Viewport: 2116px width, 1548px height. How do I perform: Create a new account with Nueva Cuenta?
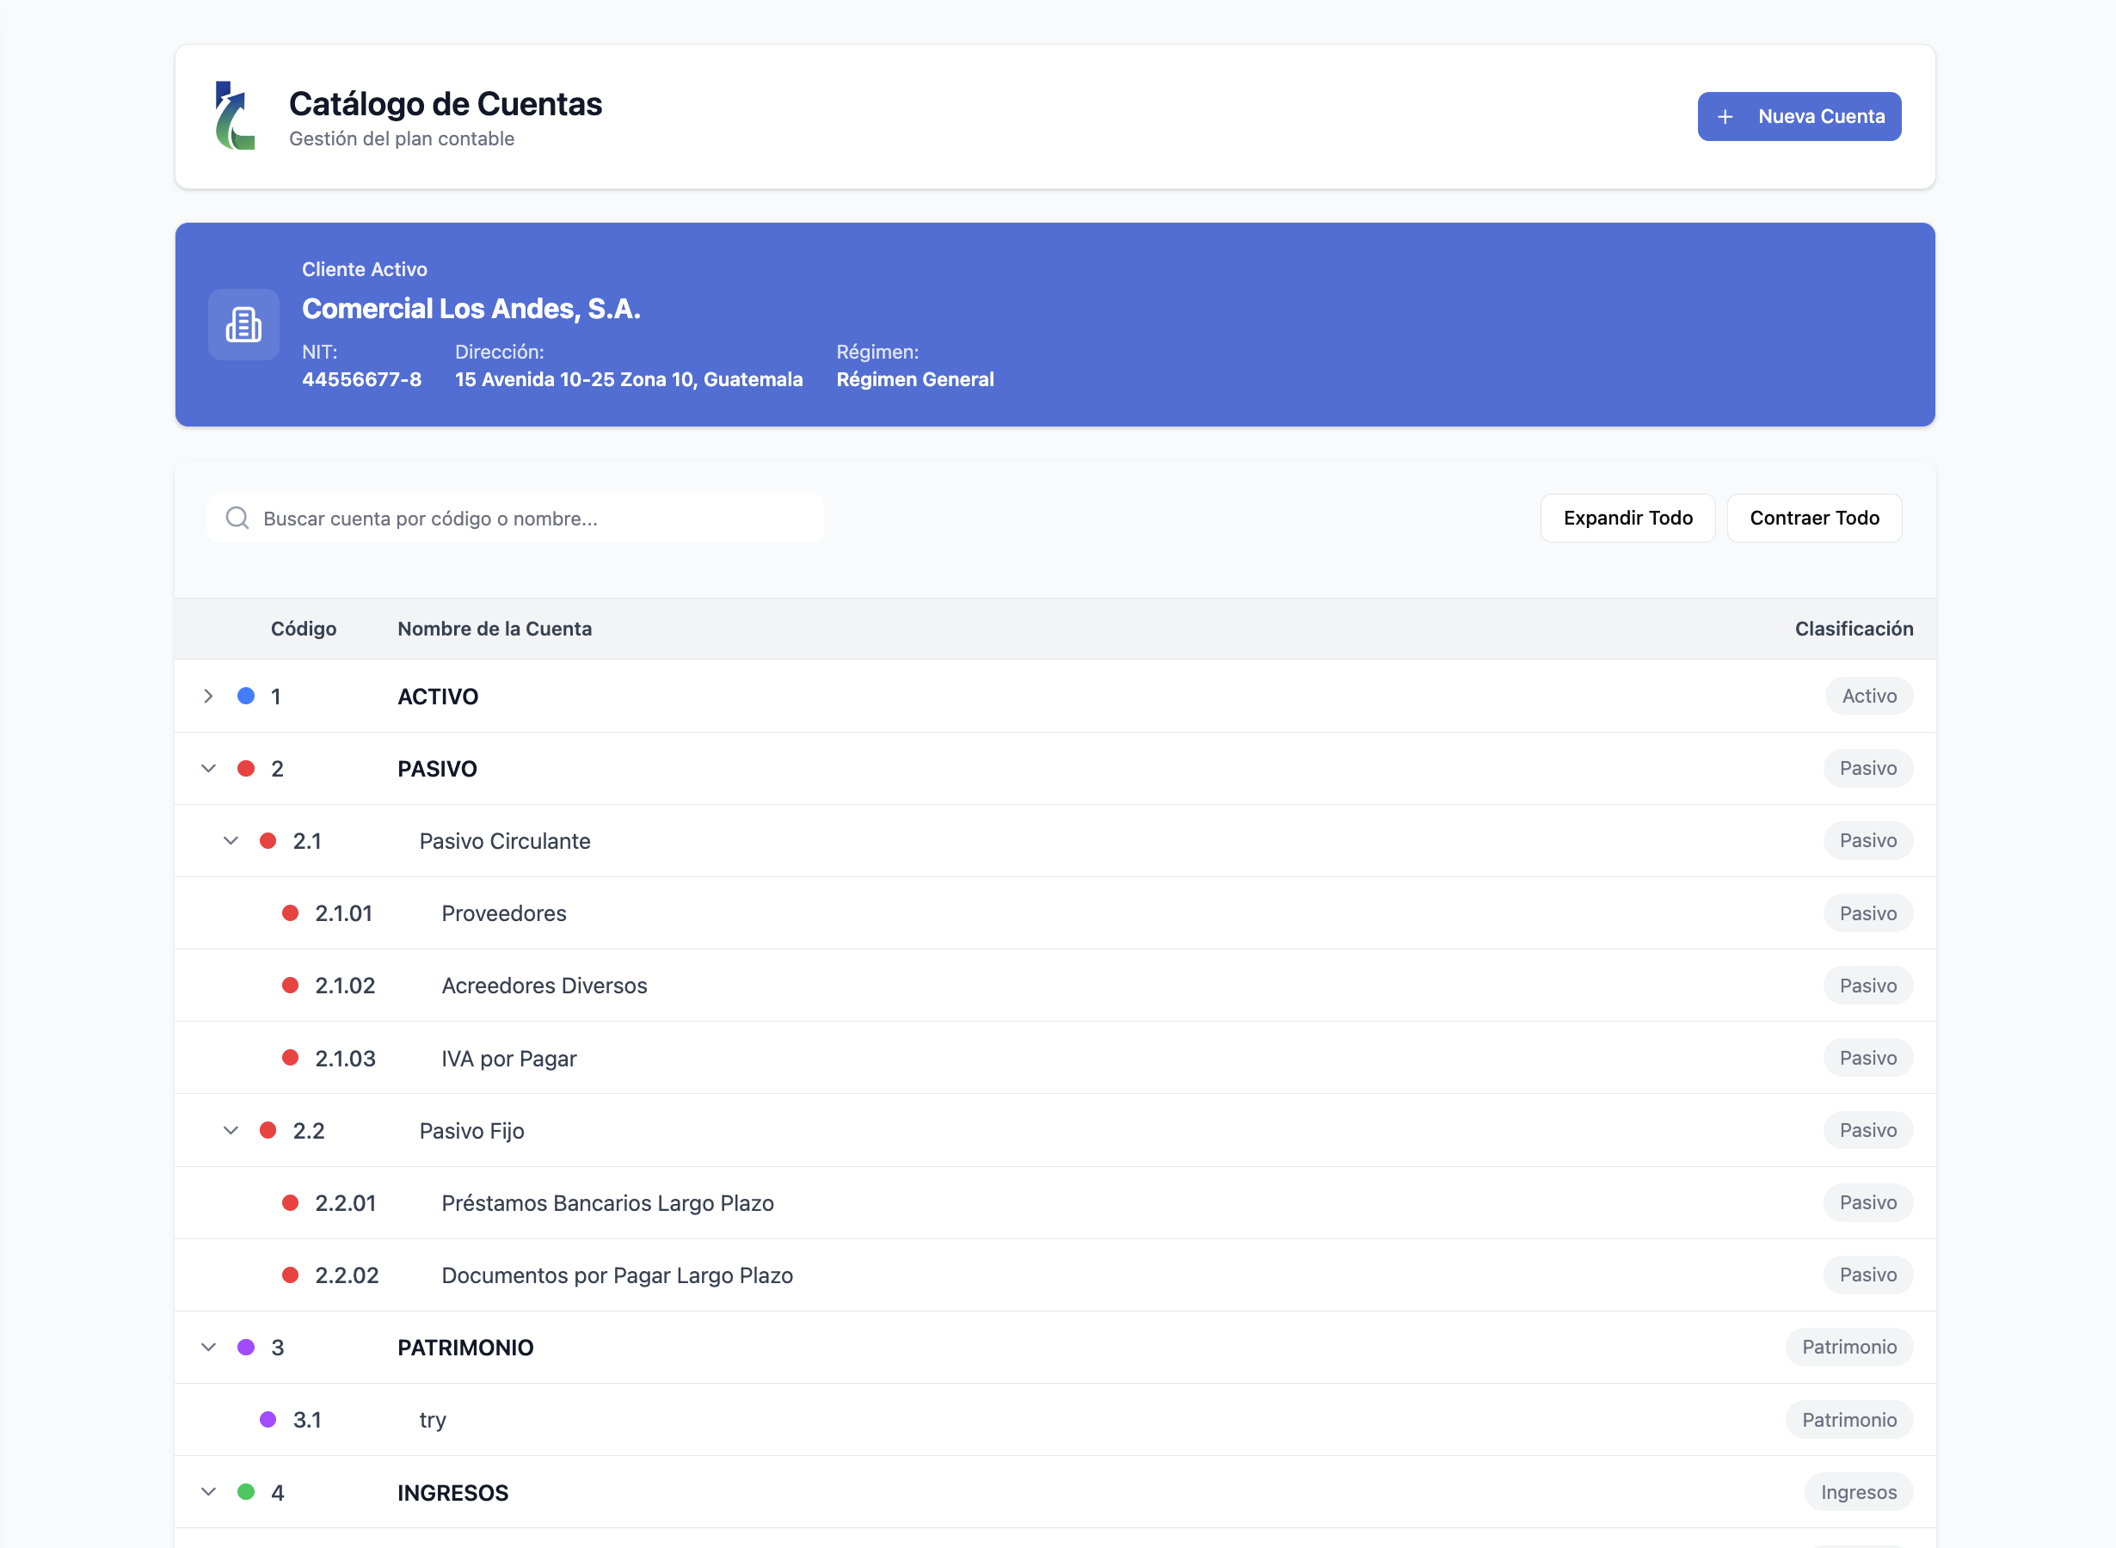(x=1799, y=116)
